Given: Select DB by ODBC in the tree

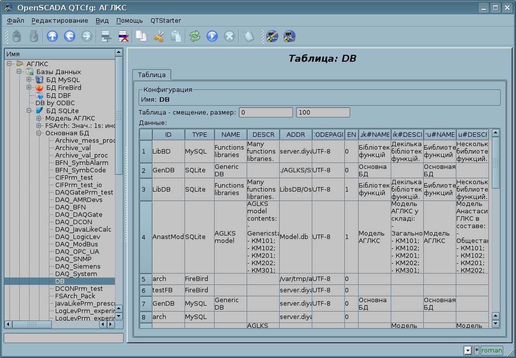Looking at the screenshot, I should 55,103.
